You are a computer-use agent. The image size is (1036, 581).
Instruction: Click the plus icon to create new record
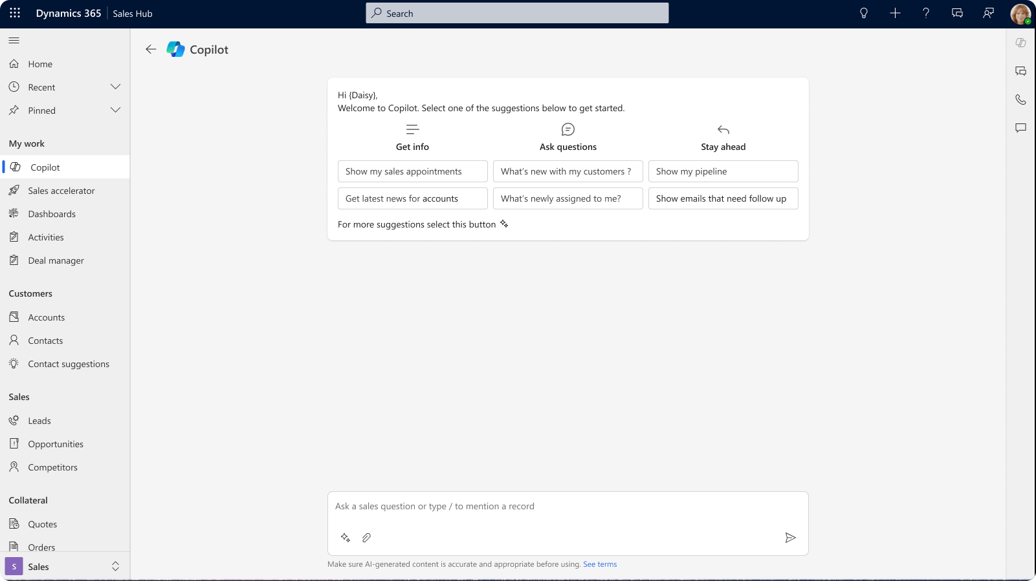pos(895,13)
